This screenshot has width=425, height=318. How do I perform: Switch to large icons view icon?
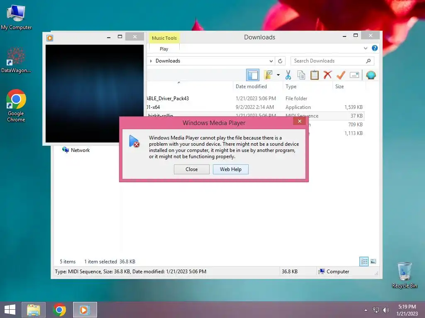pyautogui.click(x=373, y=262)
